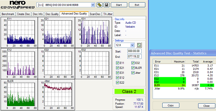Click the Statistics window title bar

point(183,53)
